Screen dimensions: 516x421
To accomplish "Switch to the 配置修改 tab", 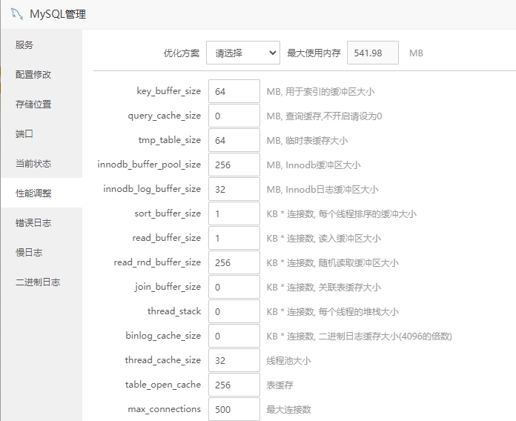I will coord(42,74).
